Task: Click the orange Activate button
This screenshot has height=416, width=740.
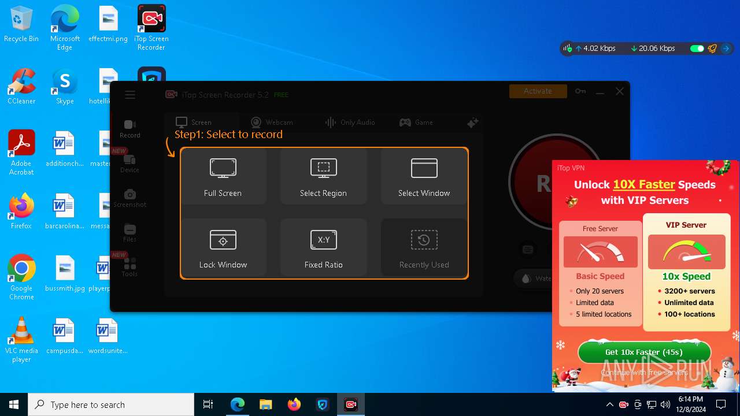Action: pyautogui.click(x=538, y=91)
